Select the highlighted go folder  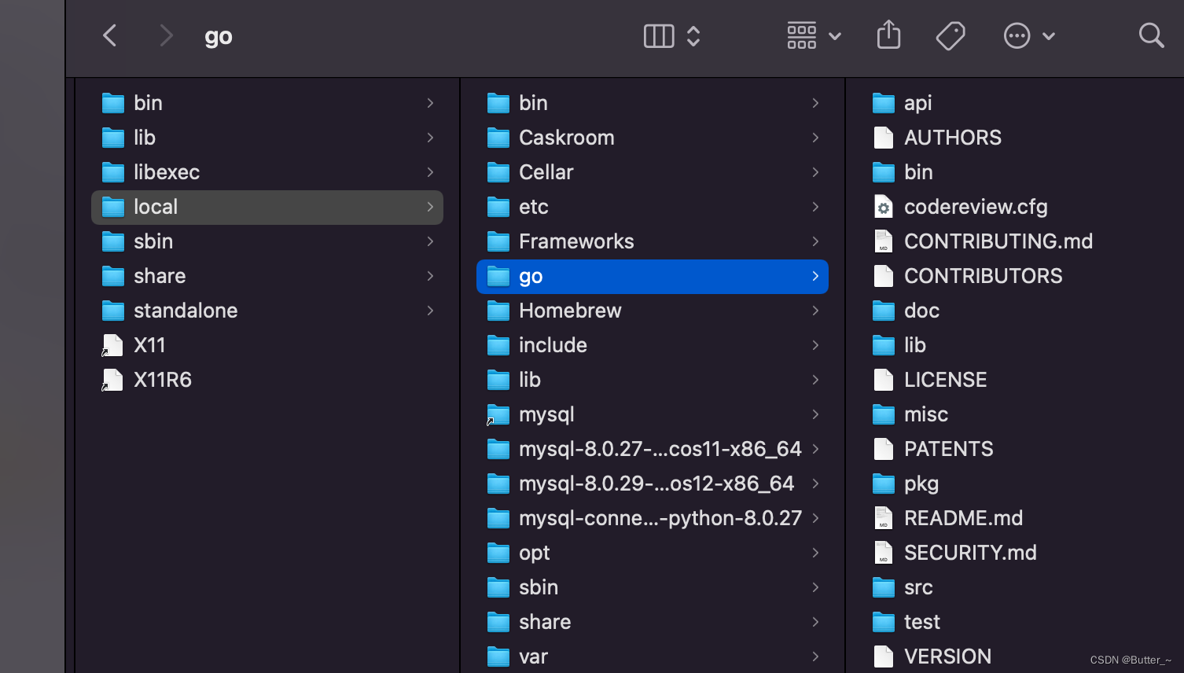tap(653, 276)
